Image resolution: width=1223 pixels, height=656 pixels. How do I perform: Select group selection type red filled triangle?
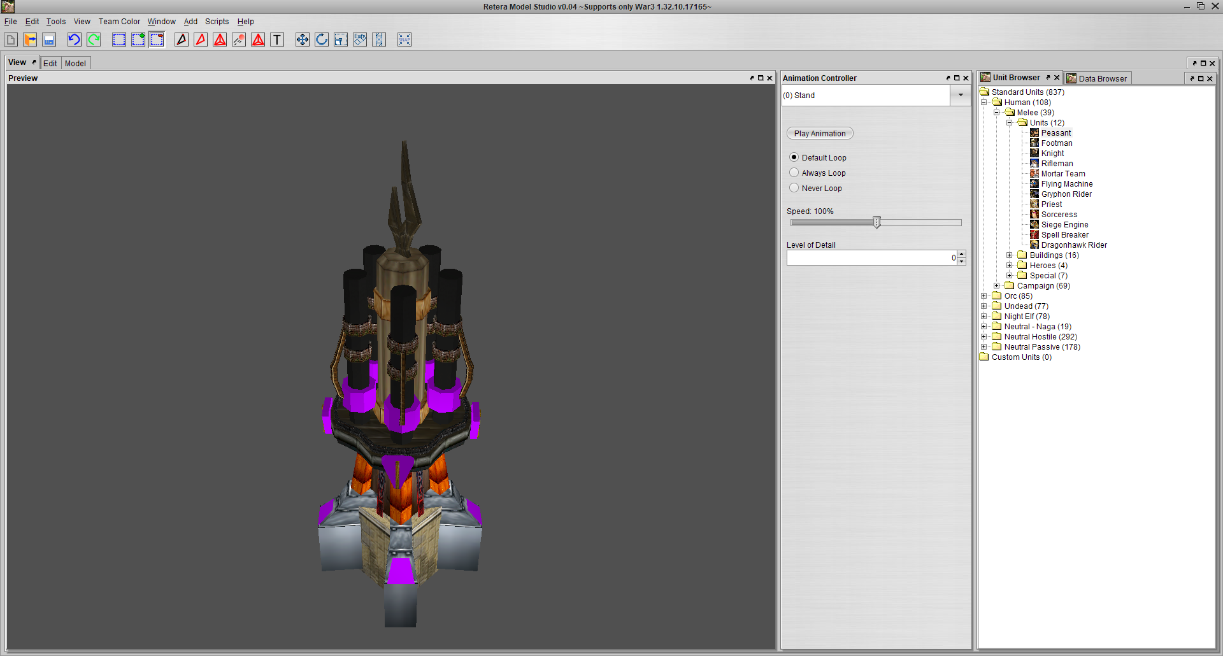220,39
